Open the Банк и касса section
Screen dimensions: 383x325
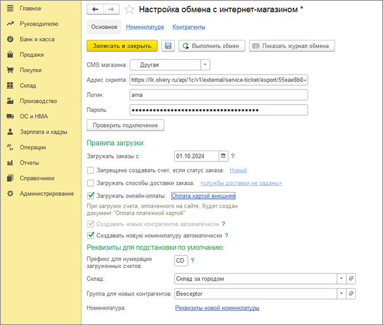point(37,39)
